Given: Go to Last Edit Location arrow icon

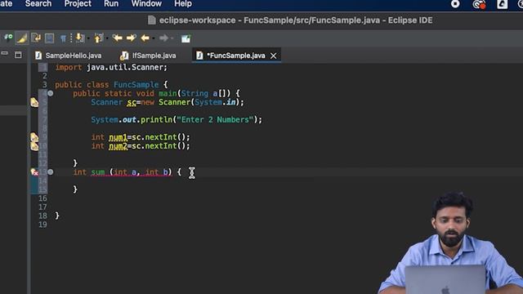Looking at the screenshot, I should (117, 38).
